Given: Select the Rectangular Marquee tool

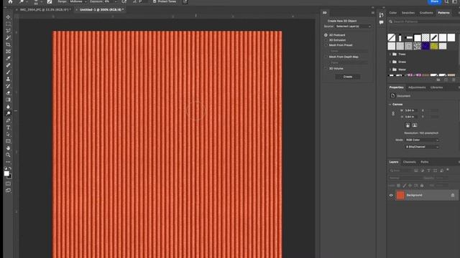Looking at the screenshot, I should point(8,24).
